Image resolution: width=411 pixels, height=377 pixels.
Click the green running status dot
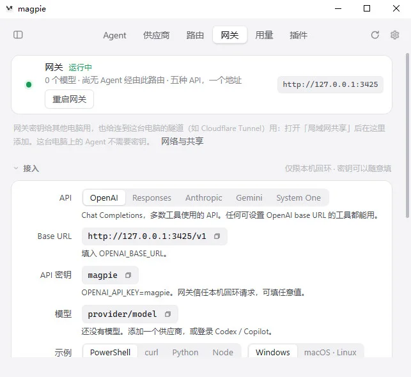pos(29,84)
